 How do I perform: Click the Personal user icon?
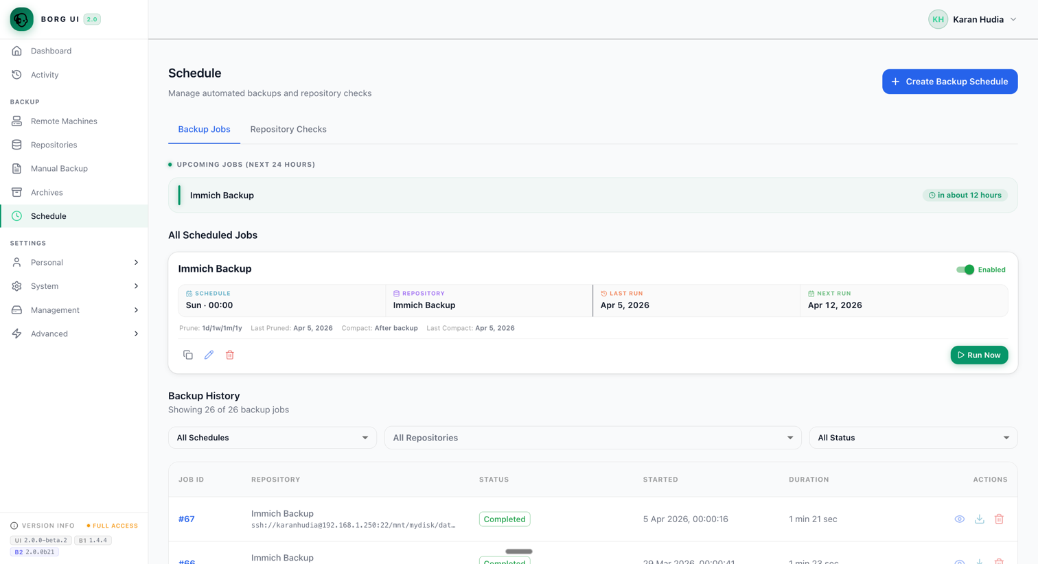pos(16,262)
